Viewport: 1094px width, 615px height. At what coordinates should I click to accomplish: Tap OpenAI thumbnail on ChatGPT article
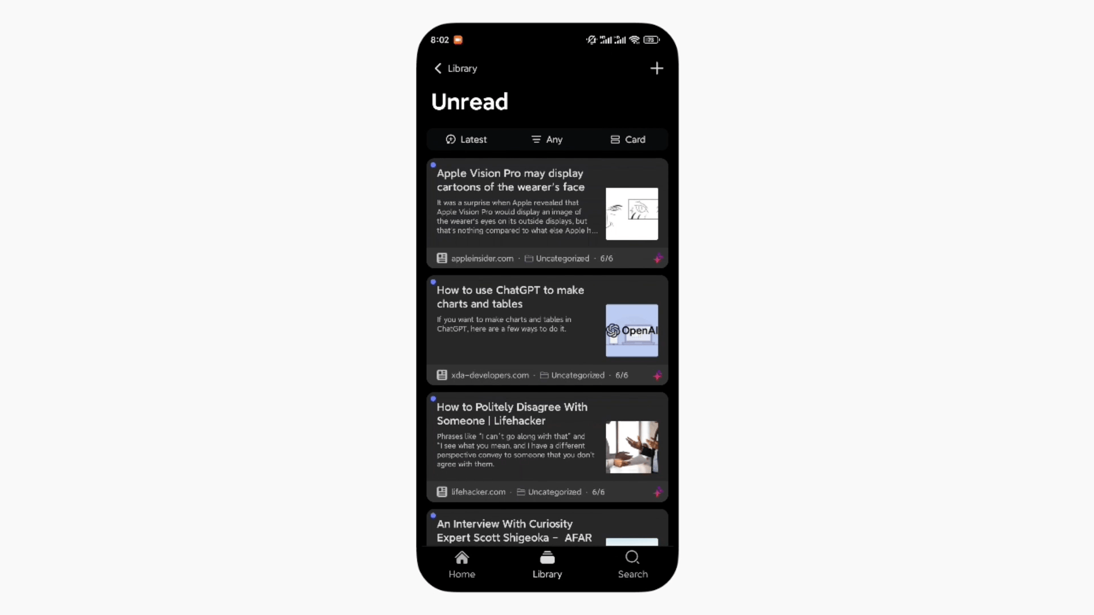[632, 330]
